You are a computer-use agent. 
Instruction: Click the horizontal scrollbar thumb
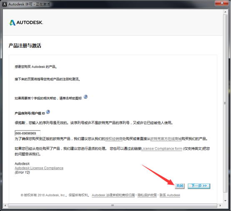(113, 206)
